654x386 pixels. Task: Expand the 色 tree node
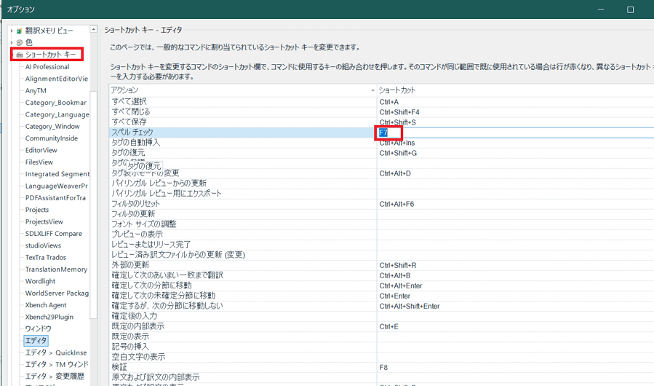(11, 42)
